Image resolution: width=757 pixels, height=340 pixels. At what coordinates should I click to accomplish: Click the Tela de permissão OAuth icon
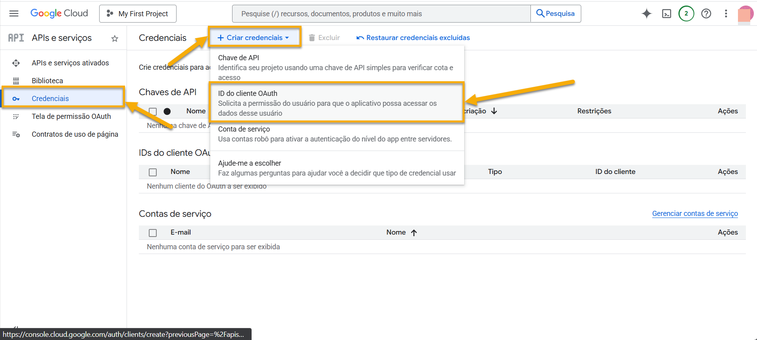[x=16, y=117]
